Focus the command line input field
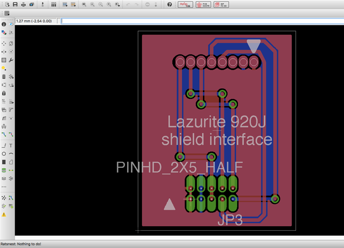The image size is (344, 248). [x=202, y=21]
